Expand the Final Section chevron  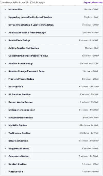pyautogui.click(x=5, y=172)
